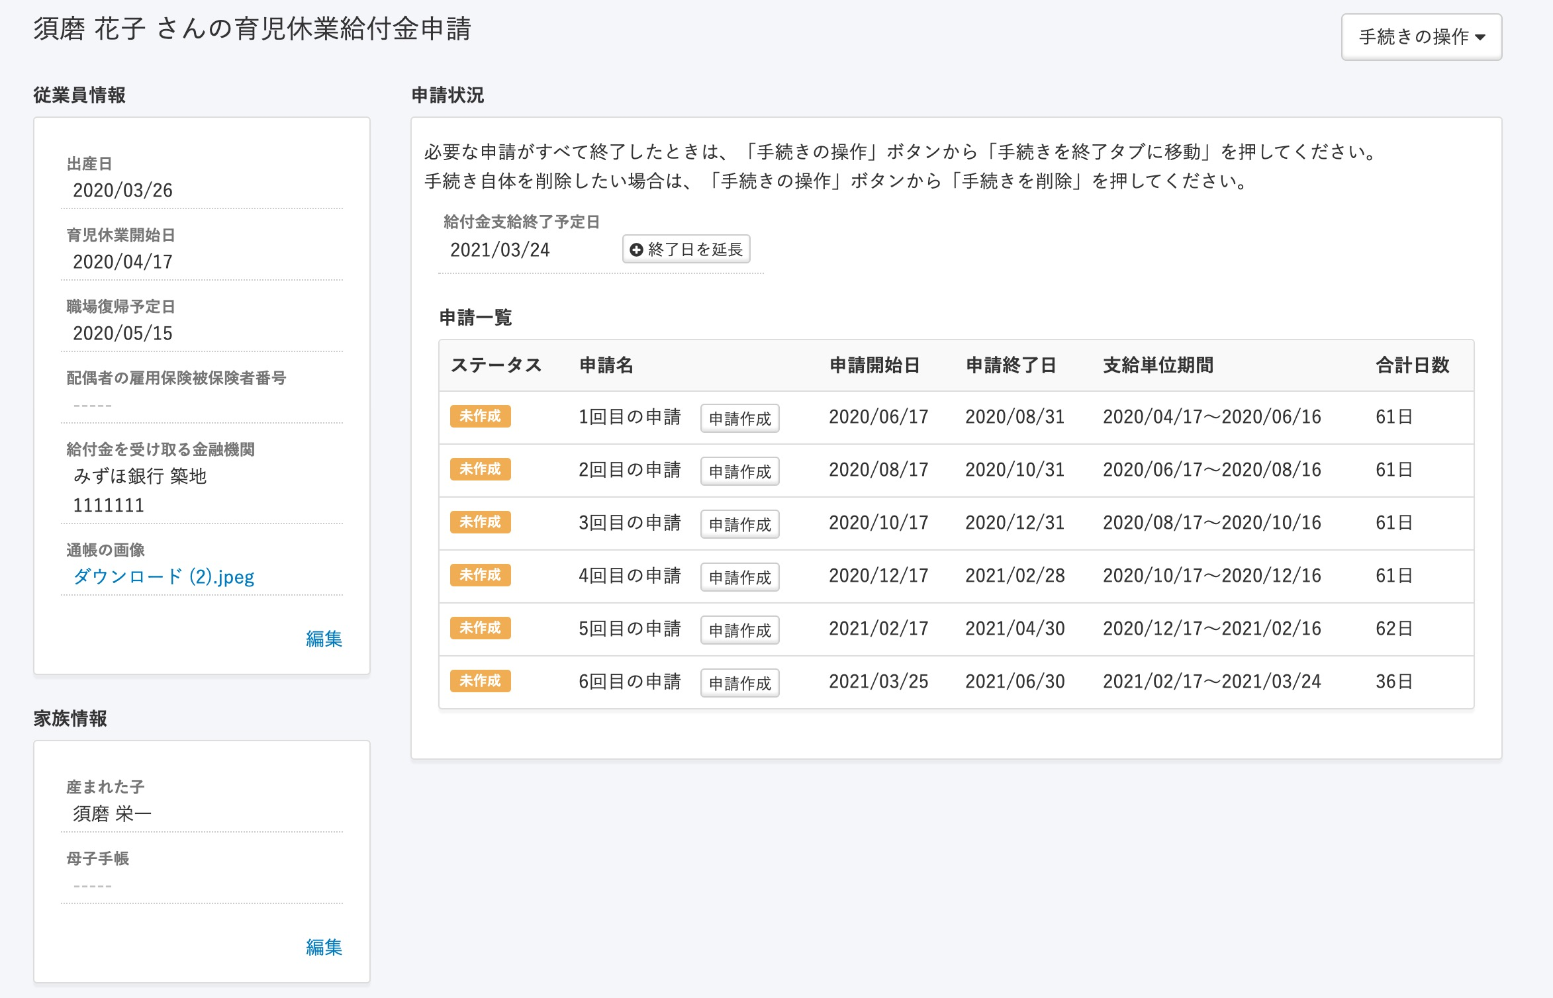
Task: Click 申請作成 for 1回目の申請
Action: coord(739,418)
